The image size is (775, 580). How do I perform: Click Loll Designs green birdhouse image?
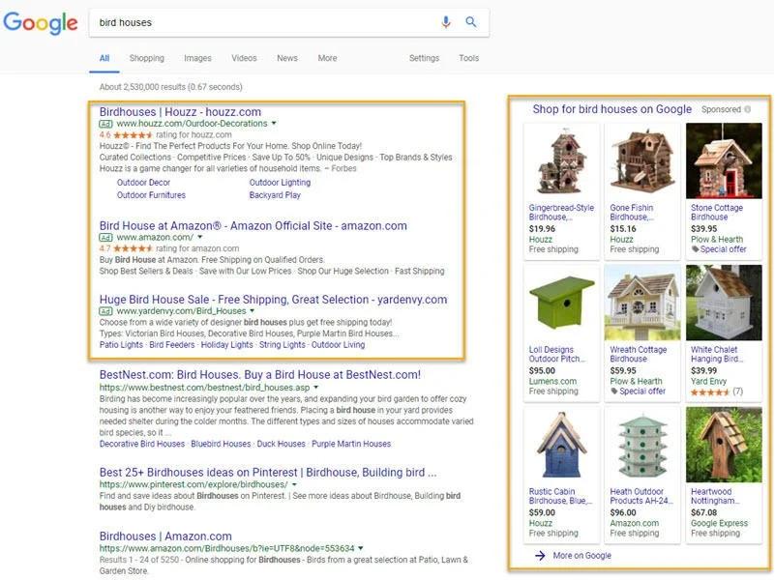[561, 303]
